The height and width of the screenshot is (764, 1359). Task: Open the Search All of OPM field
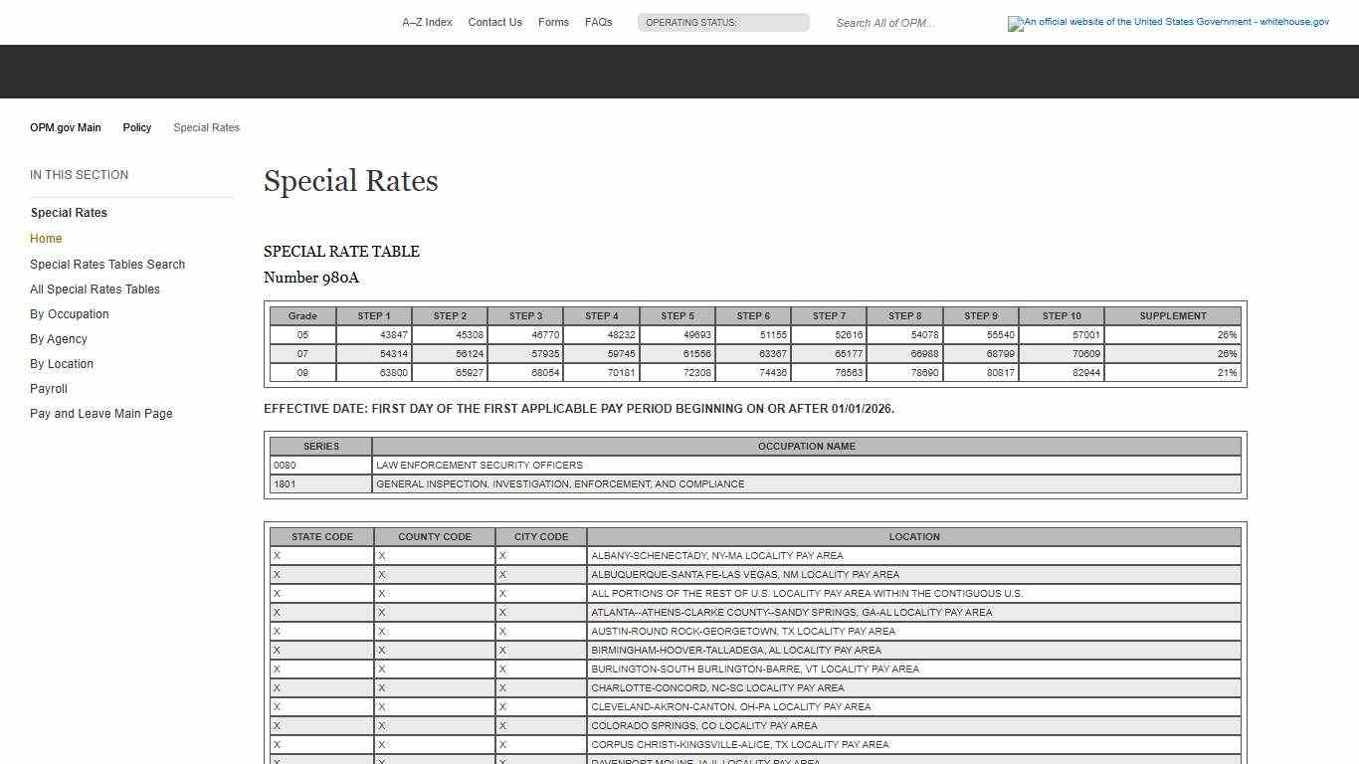885,23
